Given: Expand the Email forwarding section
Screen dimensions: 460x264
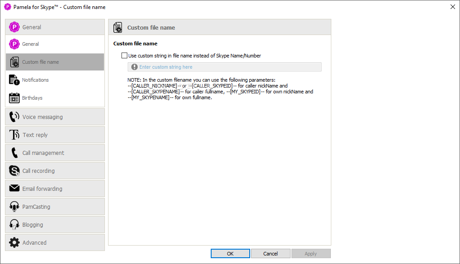Looking at the screenshot, I should pos(55,189).
